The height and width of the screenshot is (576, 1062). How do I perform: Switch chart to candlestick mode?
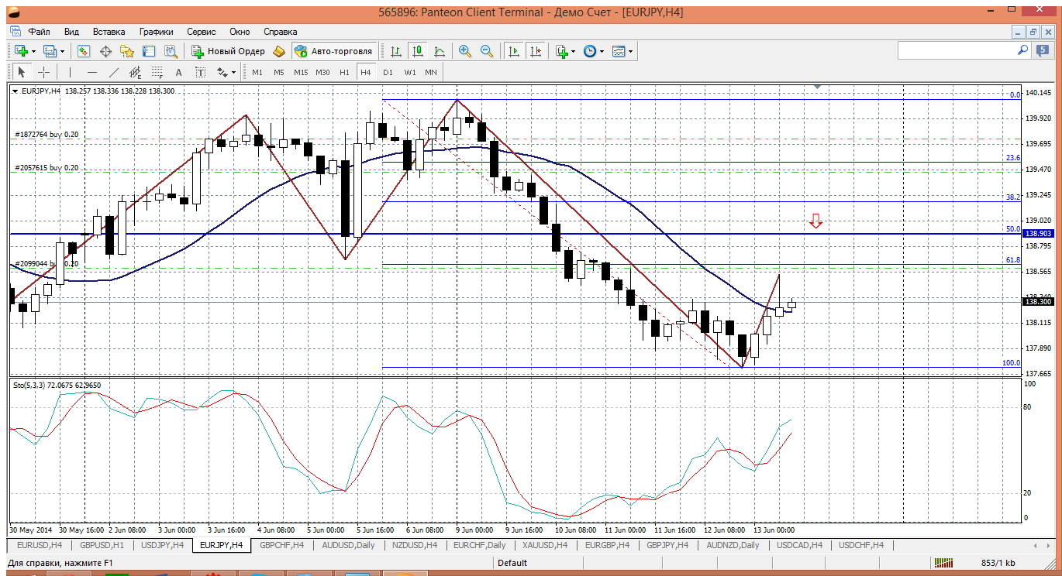point(418,51)
